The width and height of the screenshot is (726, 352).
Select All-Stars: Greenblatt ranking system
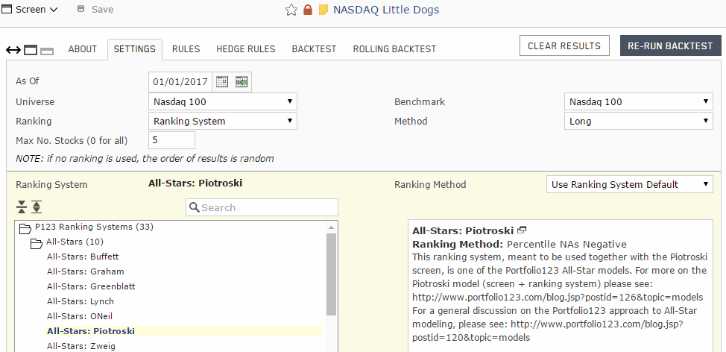[91, 286]
